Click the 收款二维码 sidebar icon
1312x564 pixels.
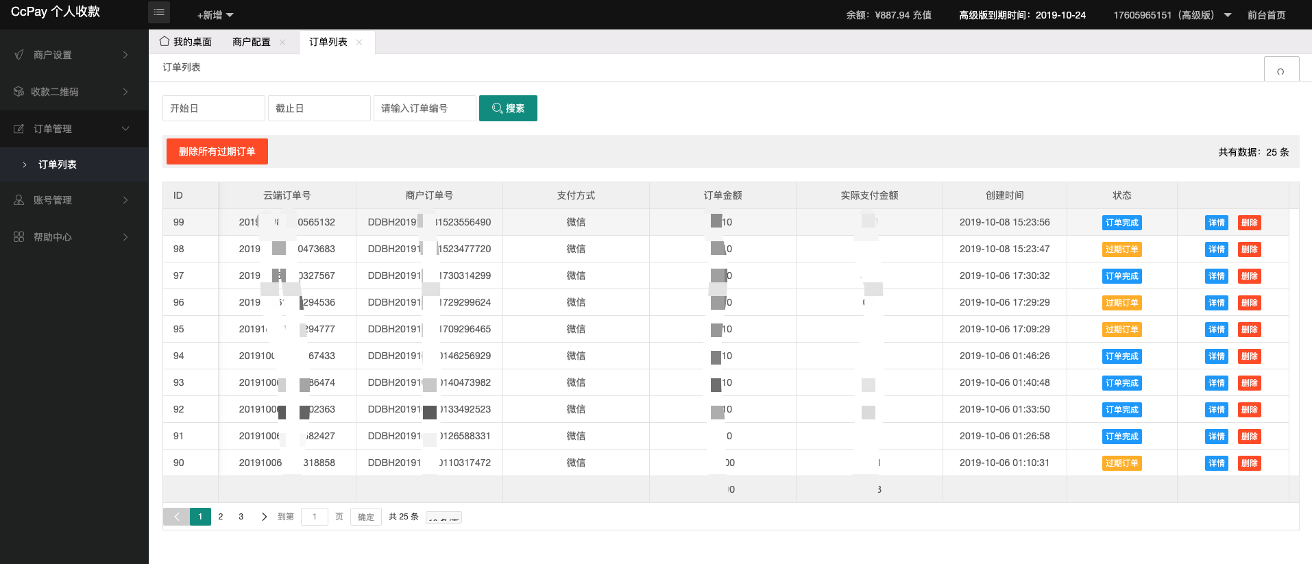coord(19,92)
